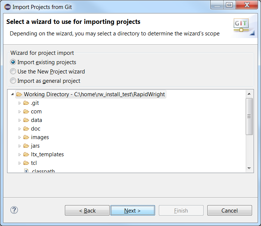Screen dimensions: 261x226
Task: Go to Next wizard page
Action: point(133,210)
